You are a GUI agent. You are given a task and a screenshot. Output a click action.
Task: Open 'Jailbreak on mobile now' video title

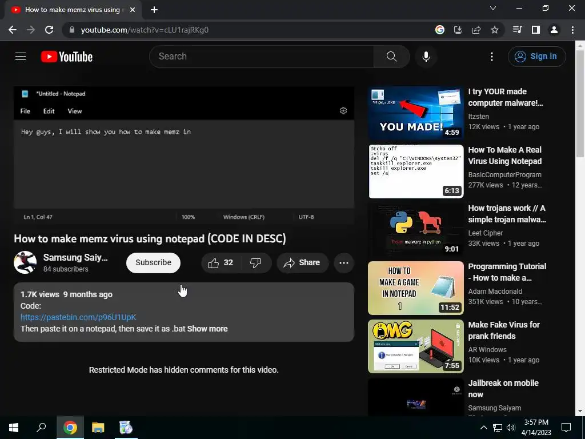click(503, 389)
